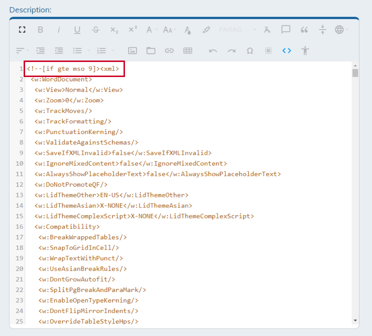
Task: Click the '<w:LidThemeComplexScript>' line
Action: (x=144, y=216)
